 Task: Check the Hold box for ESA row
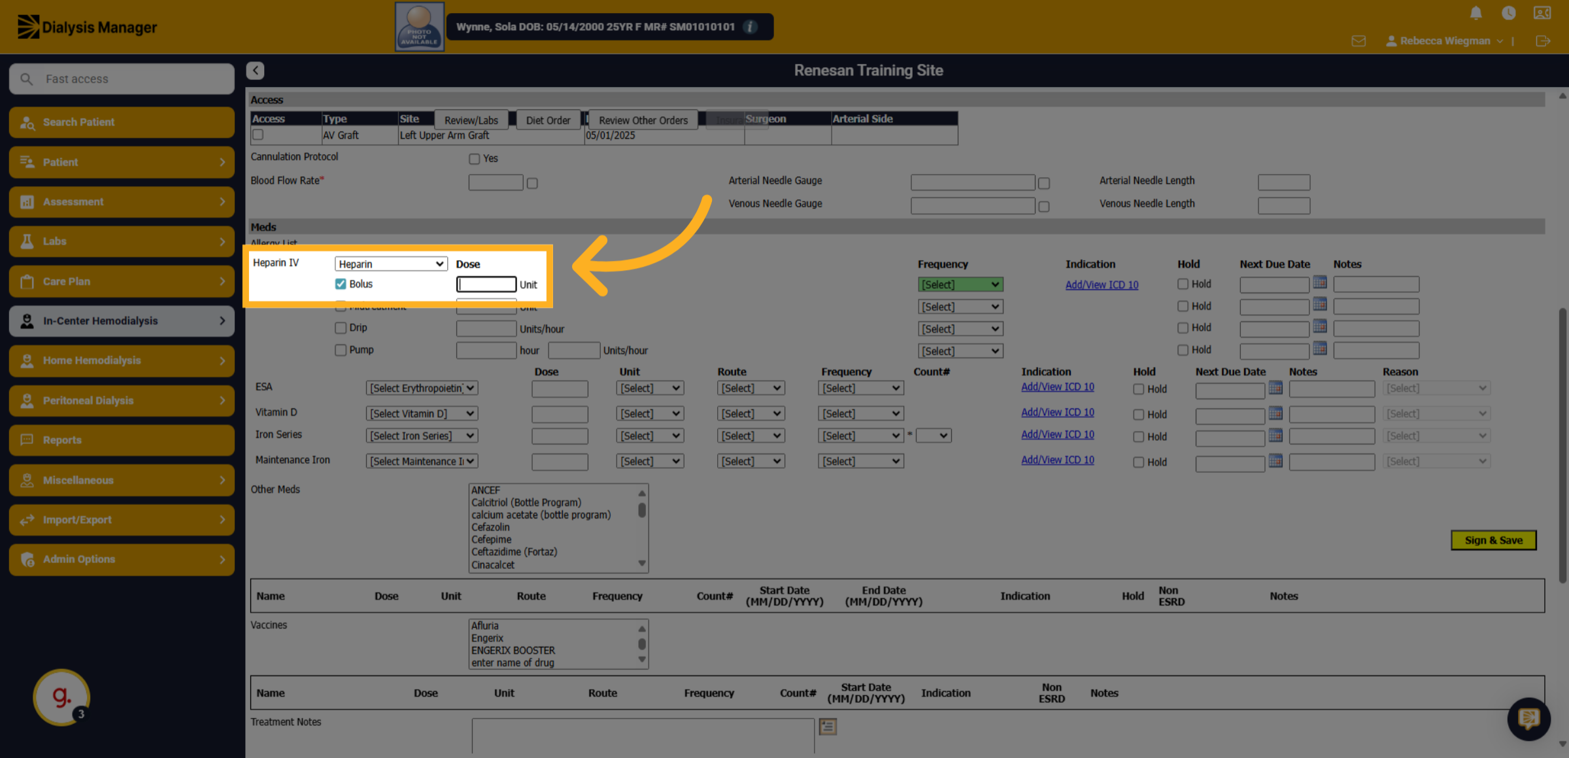click(1139, 389)
